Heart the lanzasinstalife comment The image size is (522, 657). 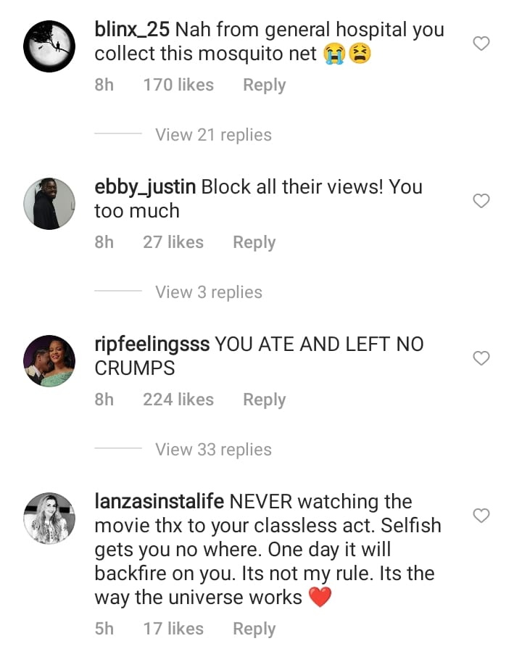481,516
